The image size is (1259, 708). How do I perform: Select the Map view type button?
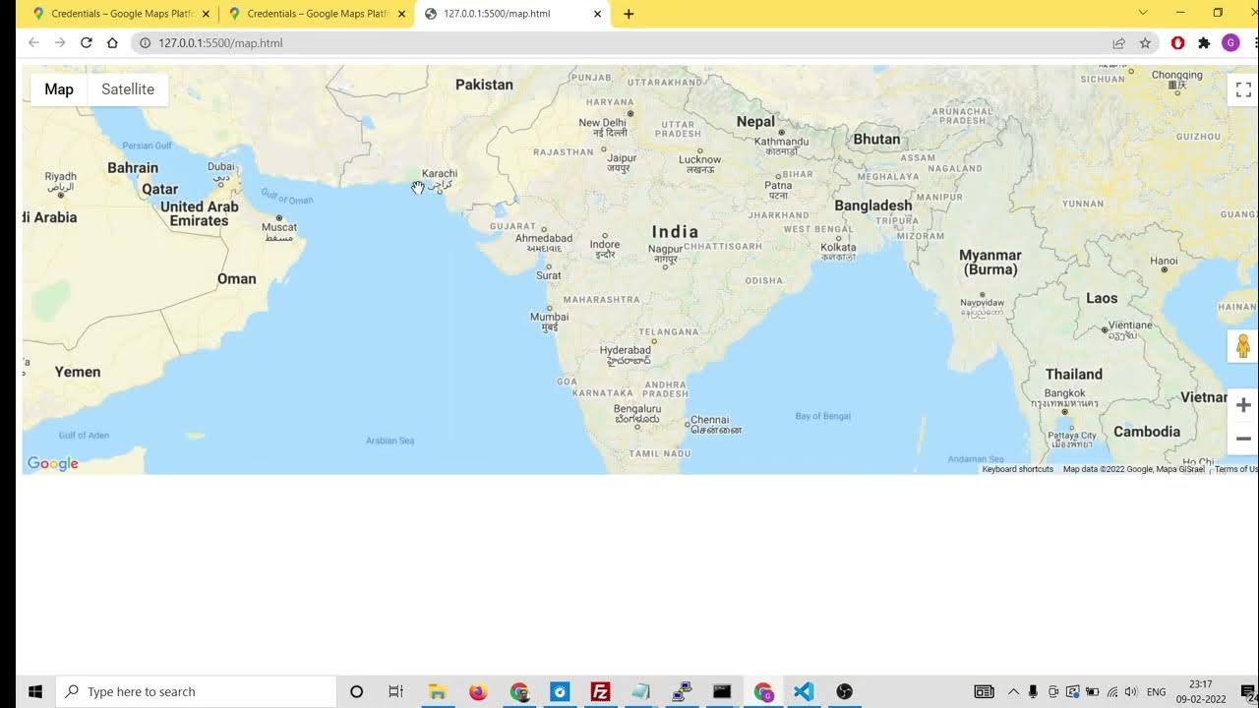click(x=59, y=89)
